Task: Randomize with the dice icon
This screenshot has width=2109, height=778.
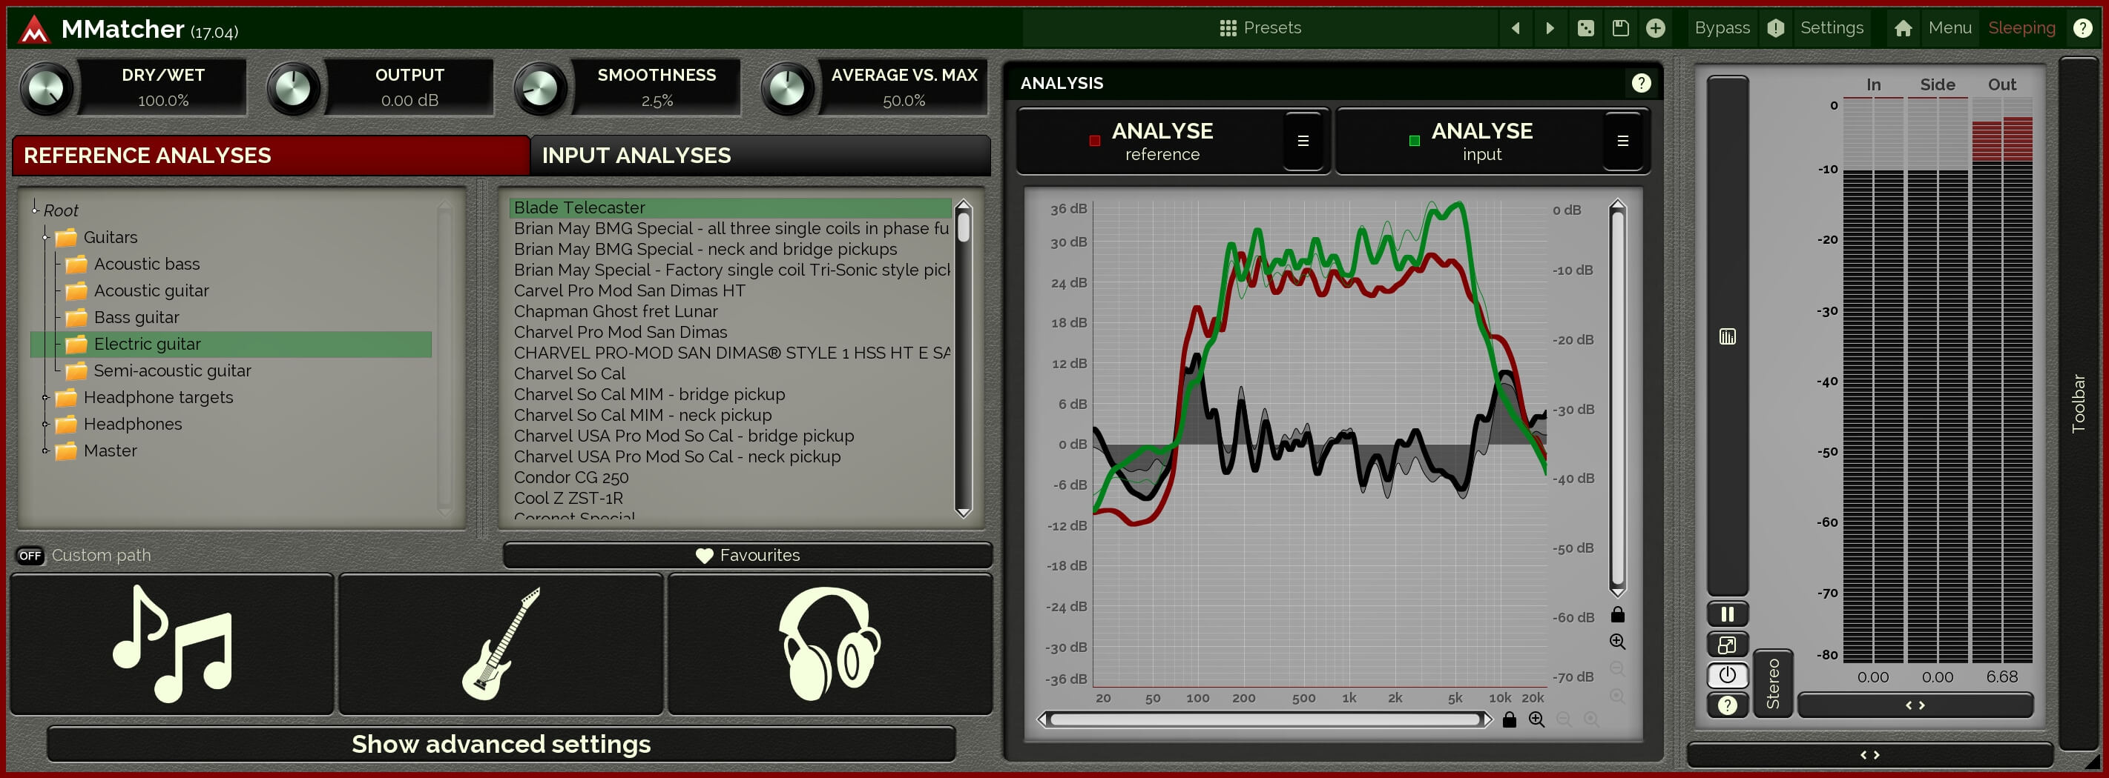Action: (x=1586, y=29)
